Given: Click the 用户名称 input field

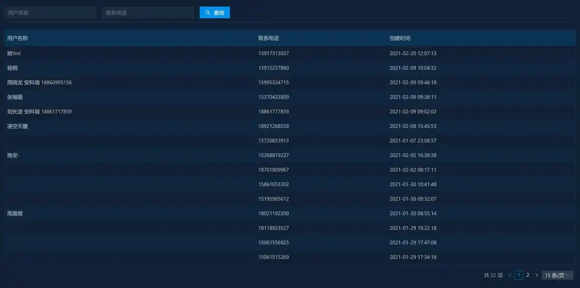Looking at the screenshot, I should coord(50,13).
